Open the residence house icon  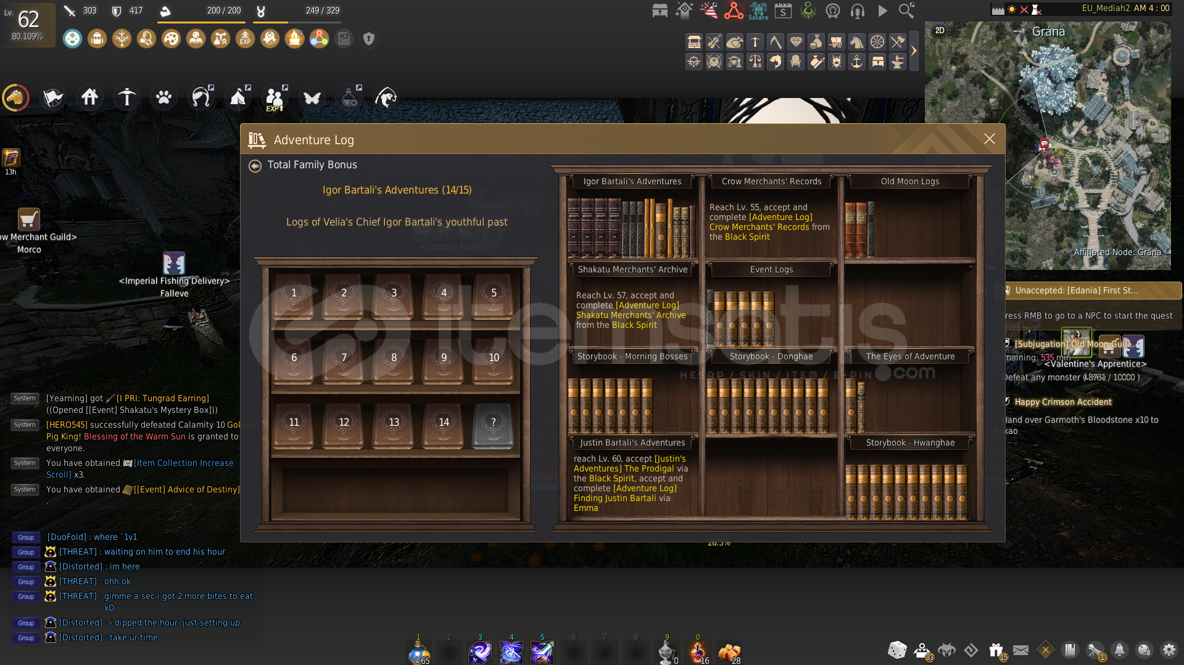pyautogui.click(x=90, y=97)
